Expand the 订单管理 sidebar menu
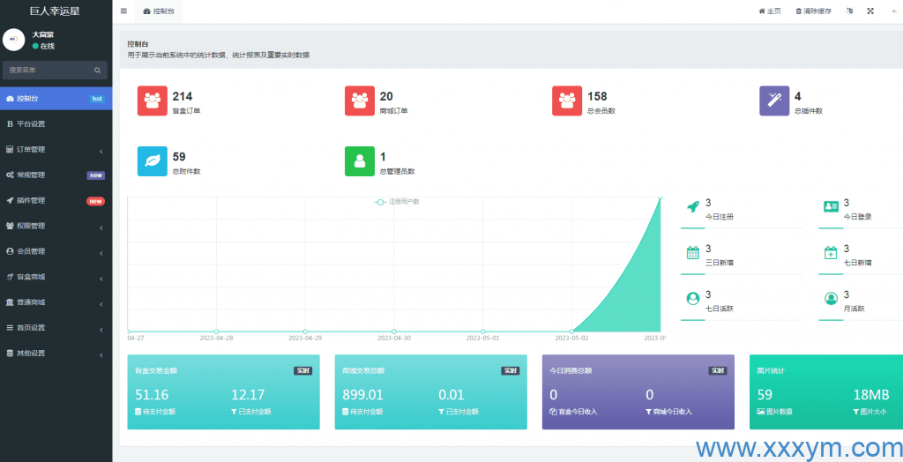The image size is (903, 462). (x=56, y=150)
